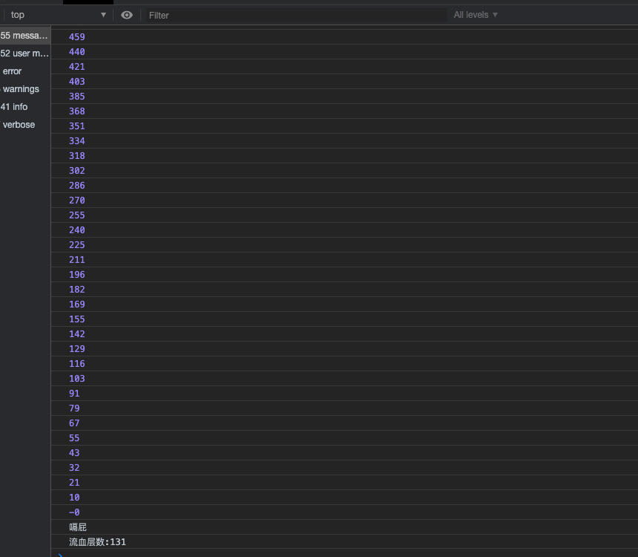
Task: Click the console value 196
Action: pyautogui.click(x=77, y=275)
